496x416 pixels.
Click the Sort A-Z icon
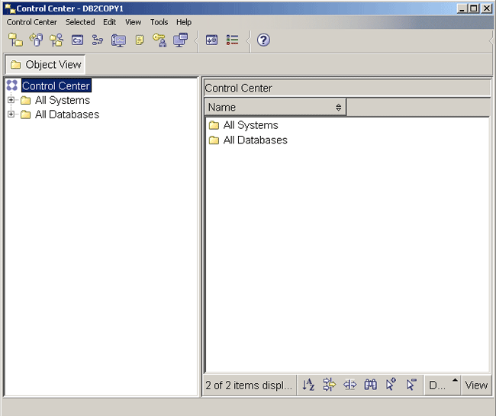pos(308,385)
